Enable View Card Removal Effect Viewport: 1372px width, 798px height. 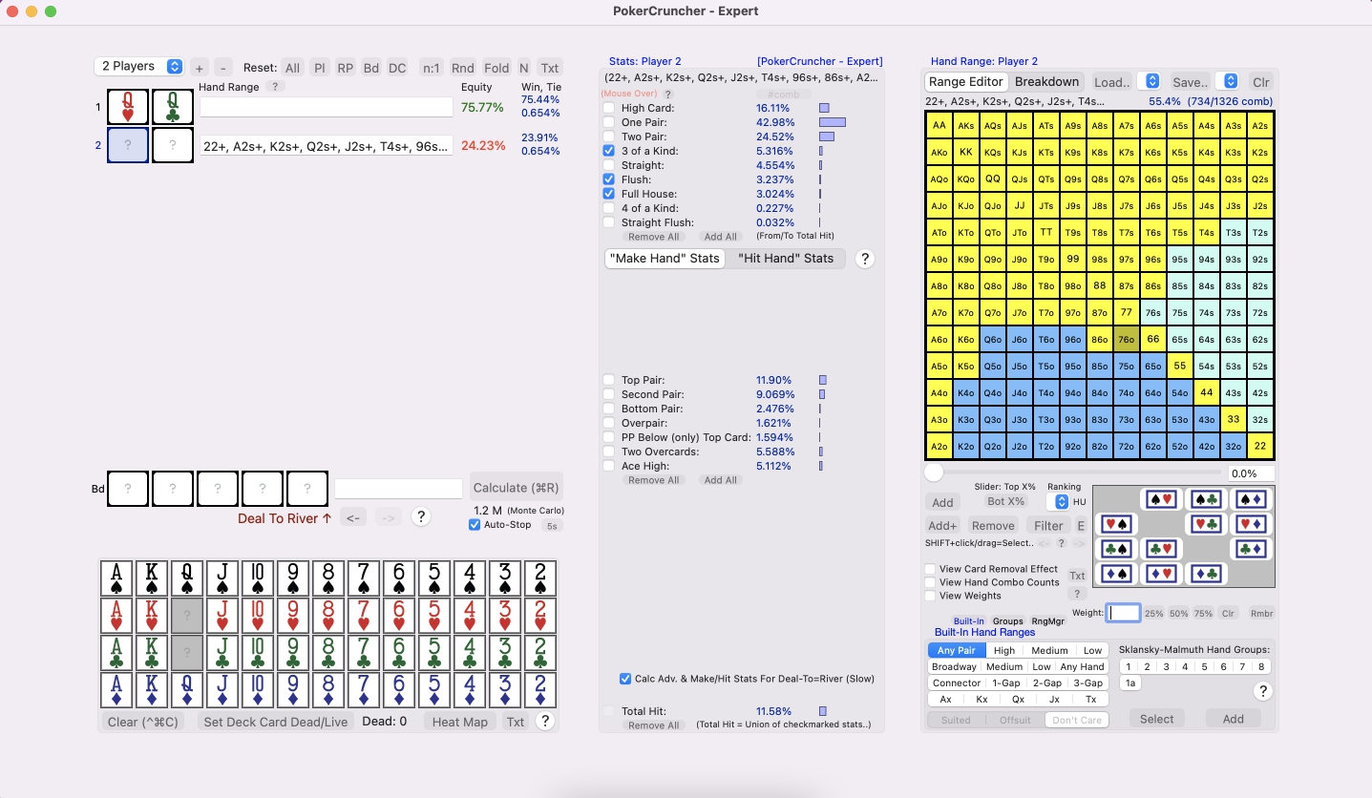pos(930,569)
